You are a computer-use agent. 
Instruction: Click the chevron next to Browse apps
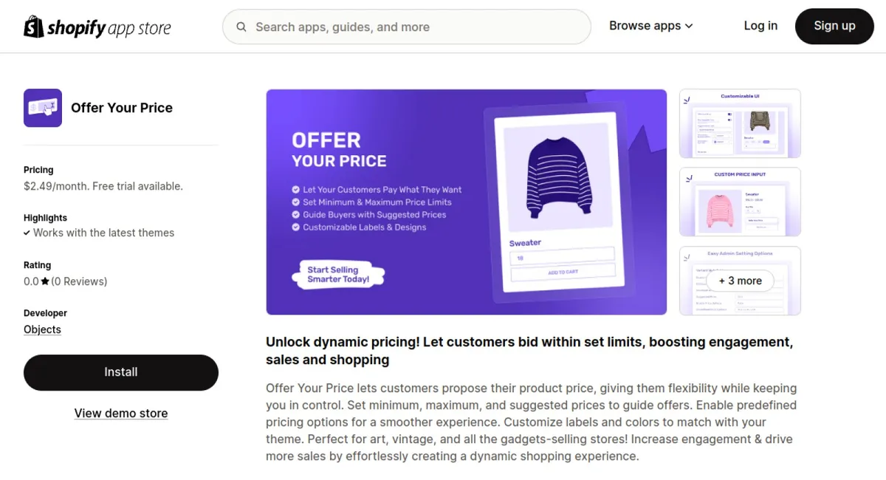click(689, 26)
